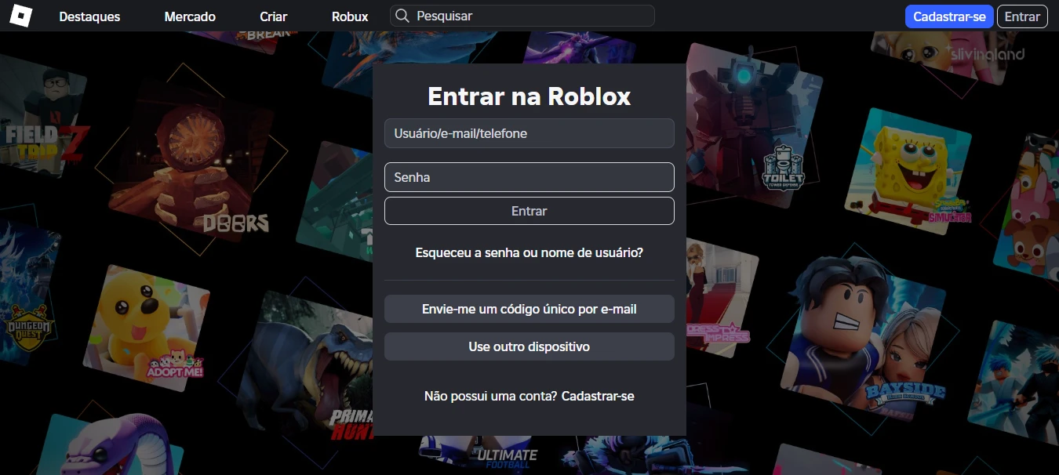Navigate to the Criar page
1059x475 pixels.
coord(273,16)
